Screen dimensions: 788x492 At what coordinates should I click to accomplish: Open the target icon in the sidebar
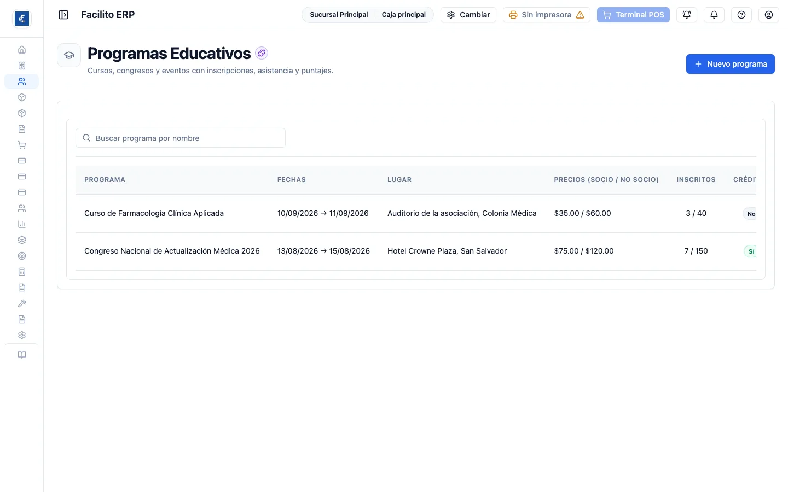tap(22, 256)
